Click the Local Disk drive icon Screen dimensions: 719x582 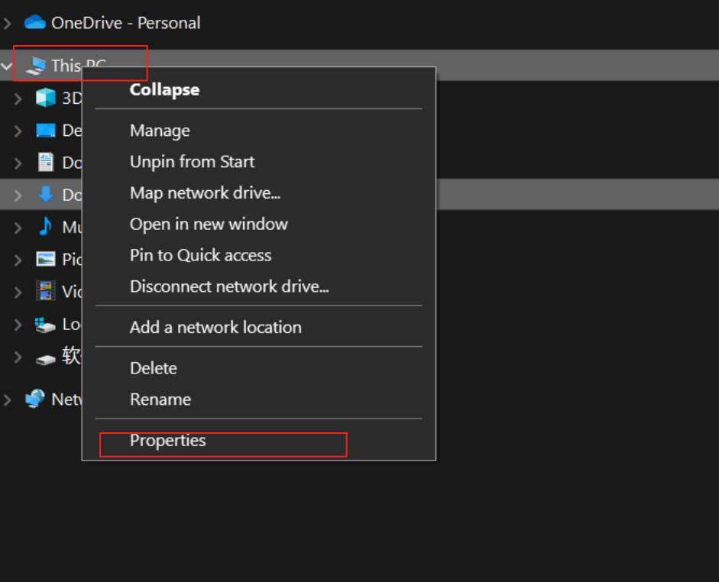click(x=44, y=324)
